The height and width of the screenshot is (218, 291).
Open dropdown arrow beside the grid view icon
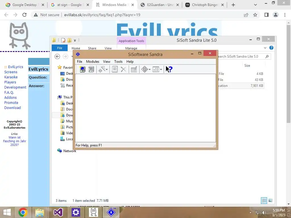[x=161, y=70]
